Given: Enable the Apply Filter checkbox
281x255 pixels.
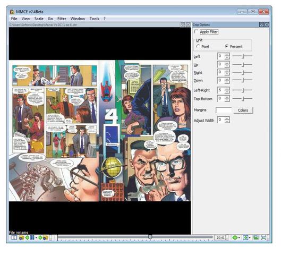Looking at the screenshot, I should coord(196,31).
